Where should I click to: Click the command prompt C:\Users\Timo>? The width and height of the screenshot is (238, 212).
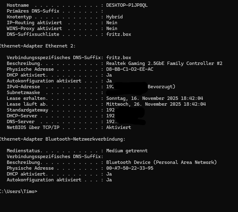pyautogui.click(x=18, y=191)
